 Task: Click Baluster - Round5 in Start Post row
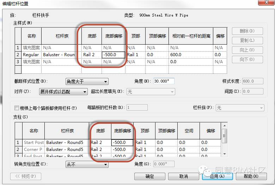tap(67, 143)
